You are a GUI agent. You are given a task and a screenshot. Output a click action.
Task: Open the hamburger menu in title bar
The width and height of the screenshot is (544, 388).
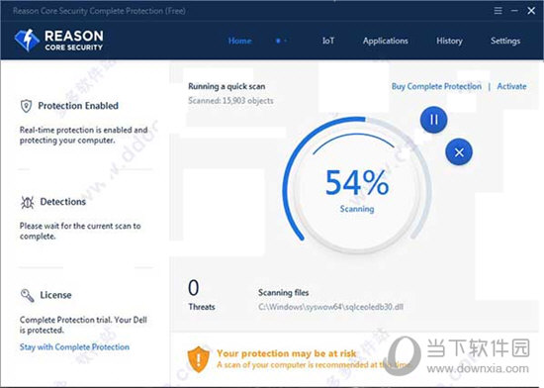498,11
